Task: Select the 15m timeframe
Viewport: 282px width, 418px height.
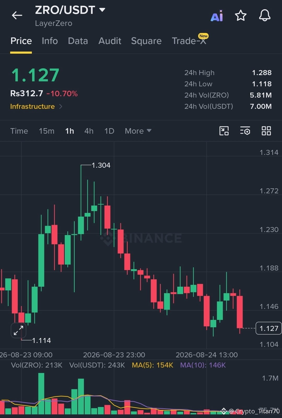Action: [46, 131]
